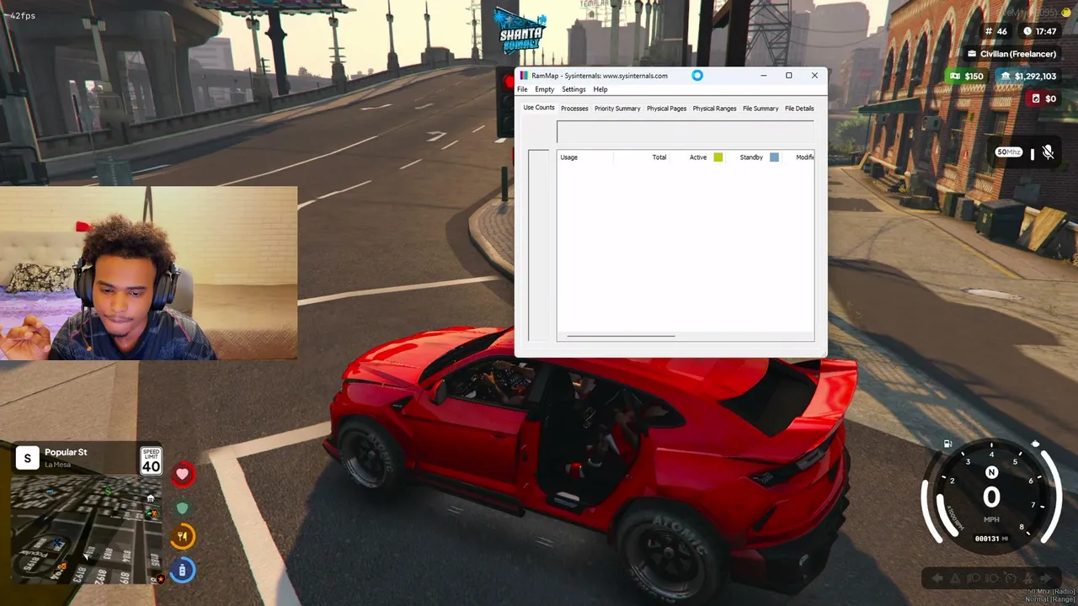This screenshot has height=606, width=1078.
Task: Click the clock icon beside 17:47
Action: coord(1027,31)
